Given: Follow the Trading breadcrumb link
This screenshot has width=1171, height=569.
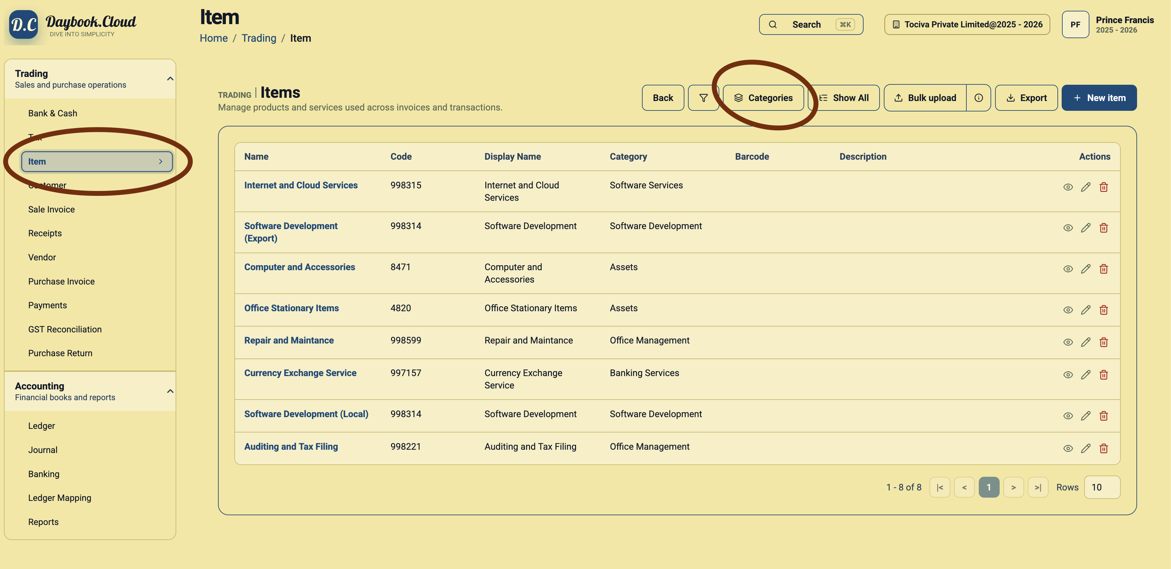Looking at the screenshot, I should point(259,38).
